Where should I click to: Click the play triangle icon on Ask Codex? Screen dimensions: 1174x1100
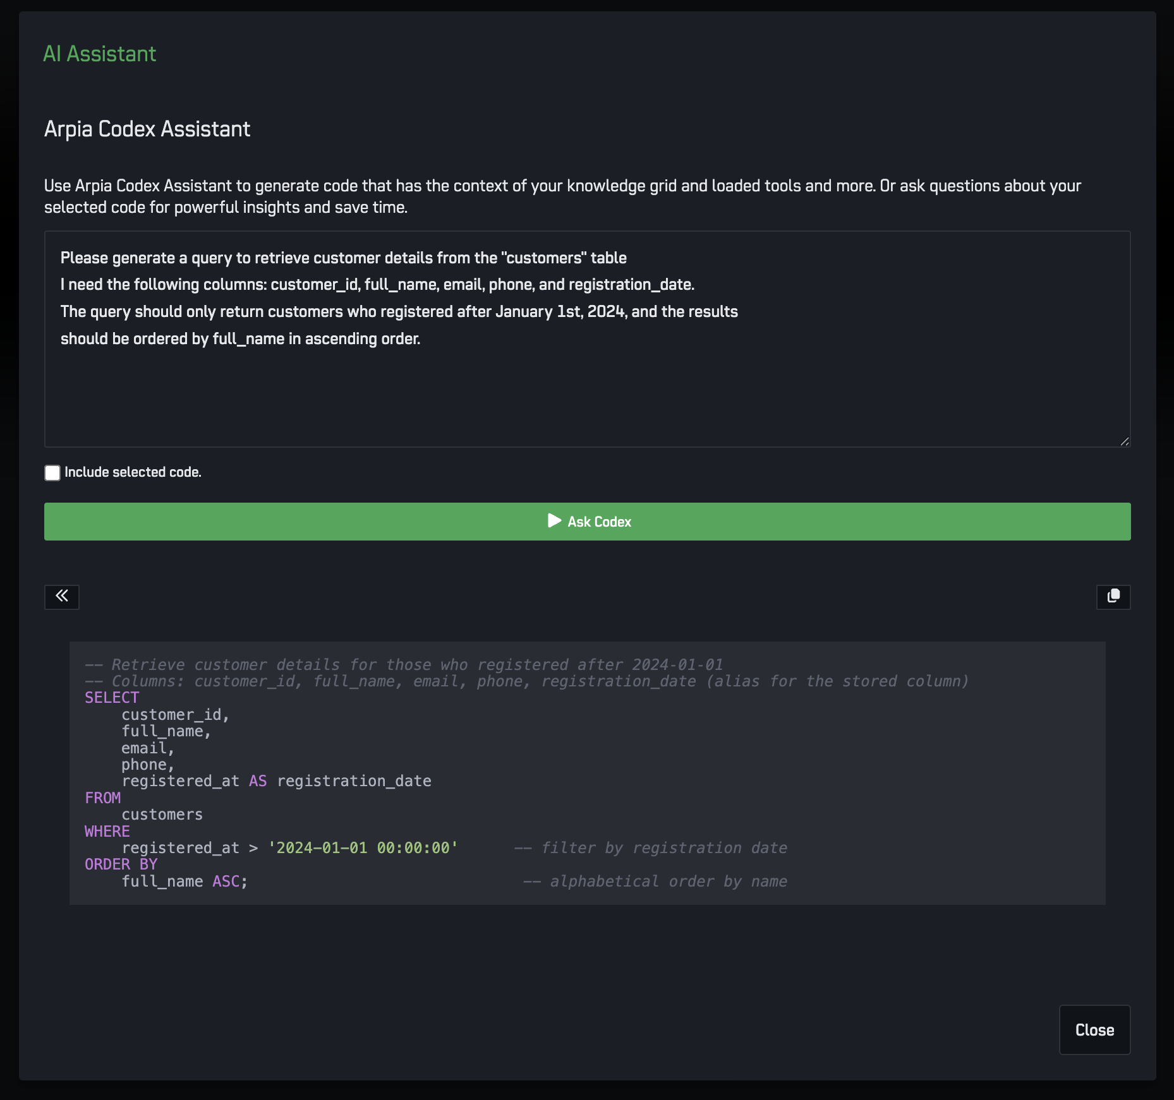tap(554, 521)
